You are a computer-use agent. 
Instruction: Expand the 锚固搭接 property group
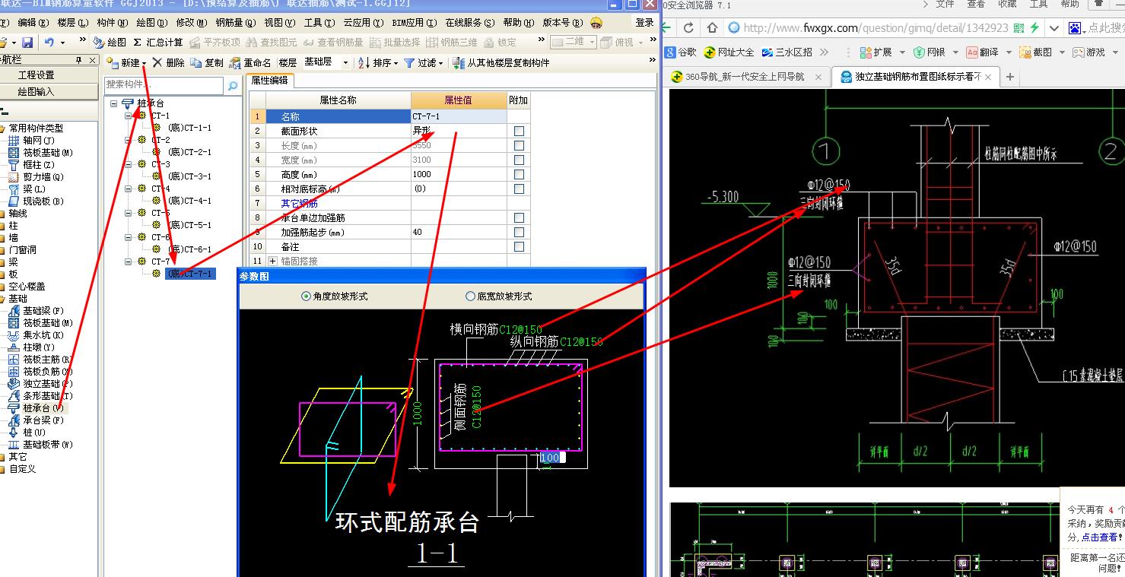[272, 261]
